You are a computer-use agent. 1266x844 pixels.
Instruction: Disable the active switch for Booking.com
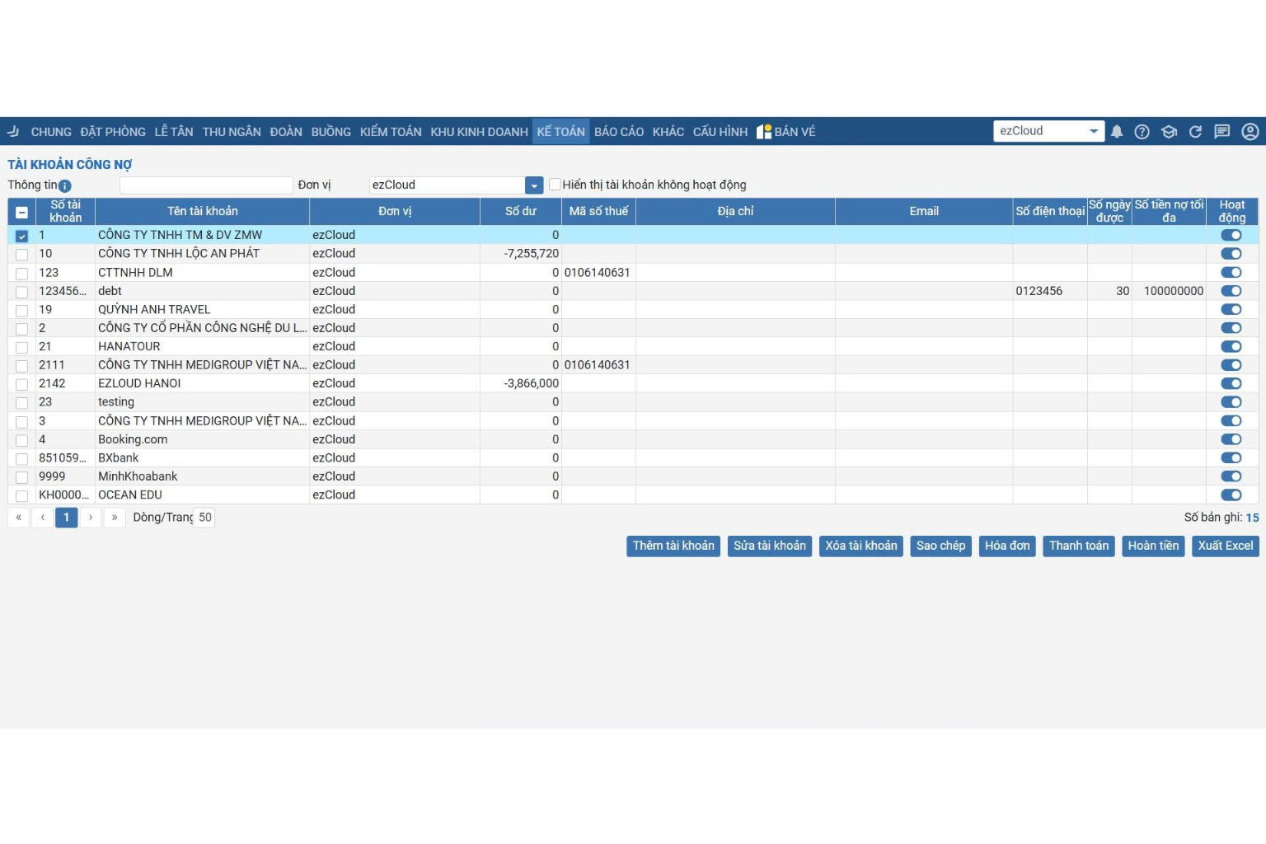click(x=1231, y=440)
